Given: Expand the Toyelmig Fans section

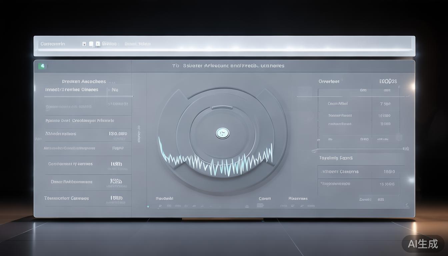Looking at the screenshot, I should tap(336, 158).
